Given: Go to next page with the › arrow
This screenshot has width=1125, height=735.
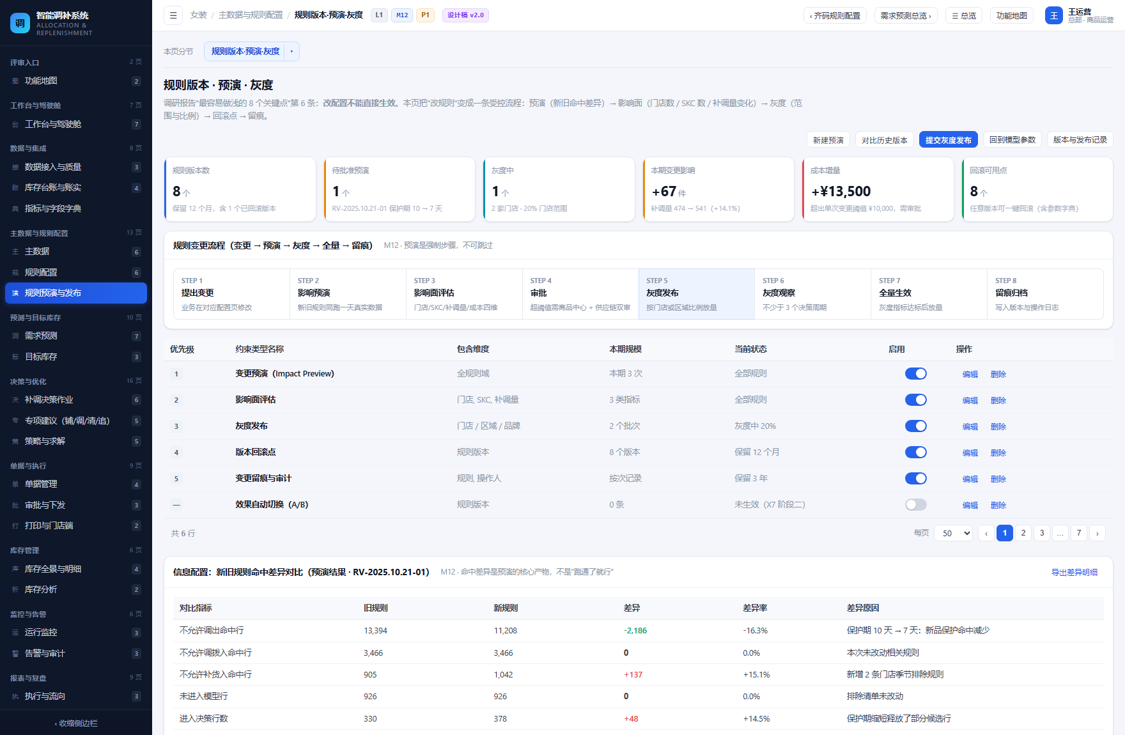Looking at the screenshot, I should click(x=1098, y=533).
